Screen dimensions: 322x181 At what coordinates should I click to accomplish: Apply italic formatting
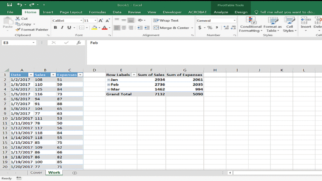tap(62, 28)
